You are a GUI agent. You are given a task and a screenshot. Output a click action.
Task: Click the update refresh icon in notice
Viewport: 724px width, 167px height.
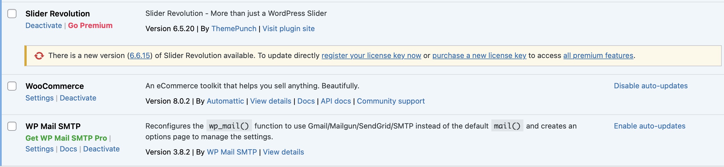39,56
